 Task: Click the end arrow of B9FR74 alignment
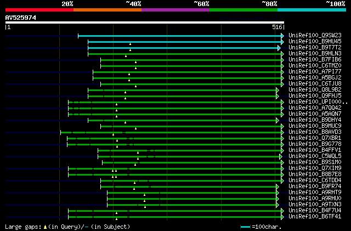pyautogui.click(x=278, y=187)
